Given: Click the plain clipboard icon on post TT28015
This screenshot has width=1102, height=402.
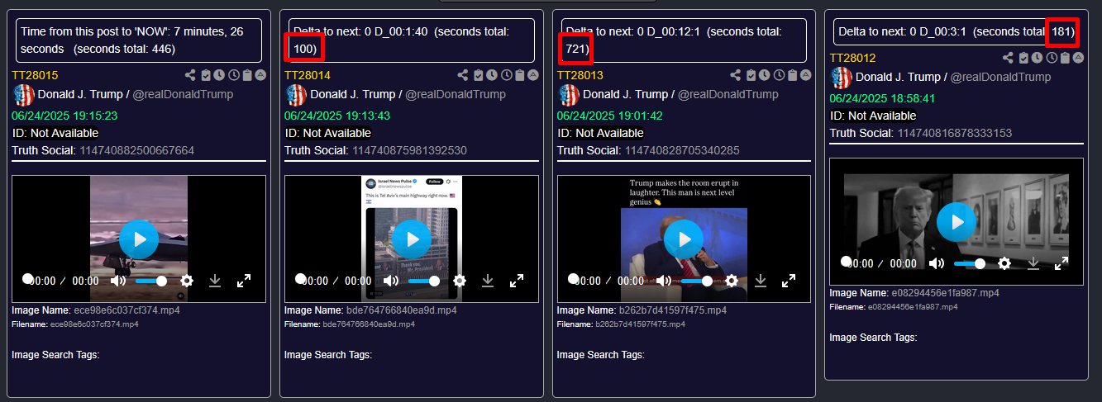Looking at the screenshot, I should [247, 74].
